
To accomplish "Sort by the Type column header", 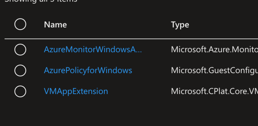I will [x=180, y=25].
